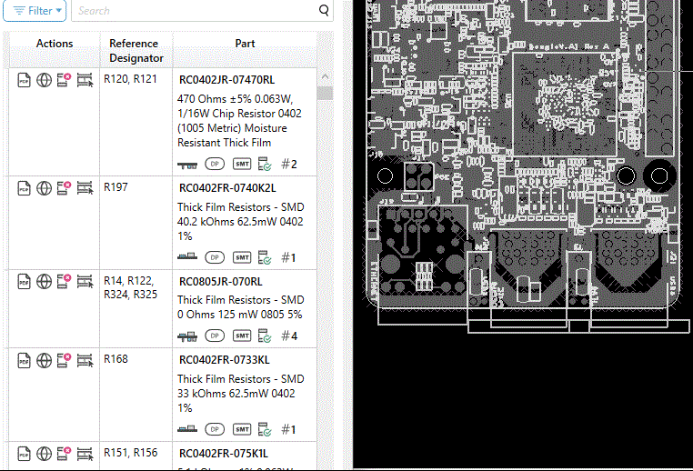
Task: Click the SMT badge for RC0805JR-070RL
Action: point(242,336)
